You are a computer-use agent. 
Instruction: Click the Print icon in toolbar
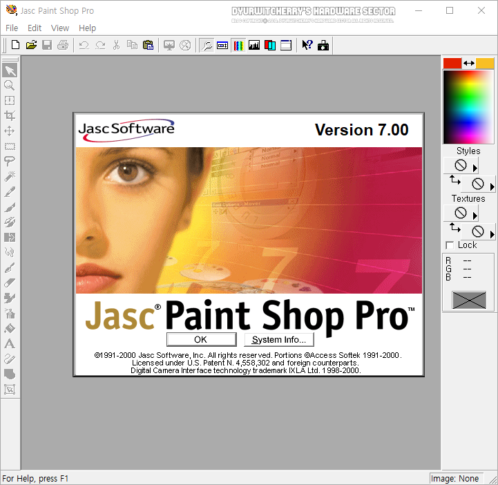coord(63,45)
